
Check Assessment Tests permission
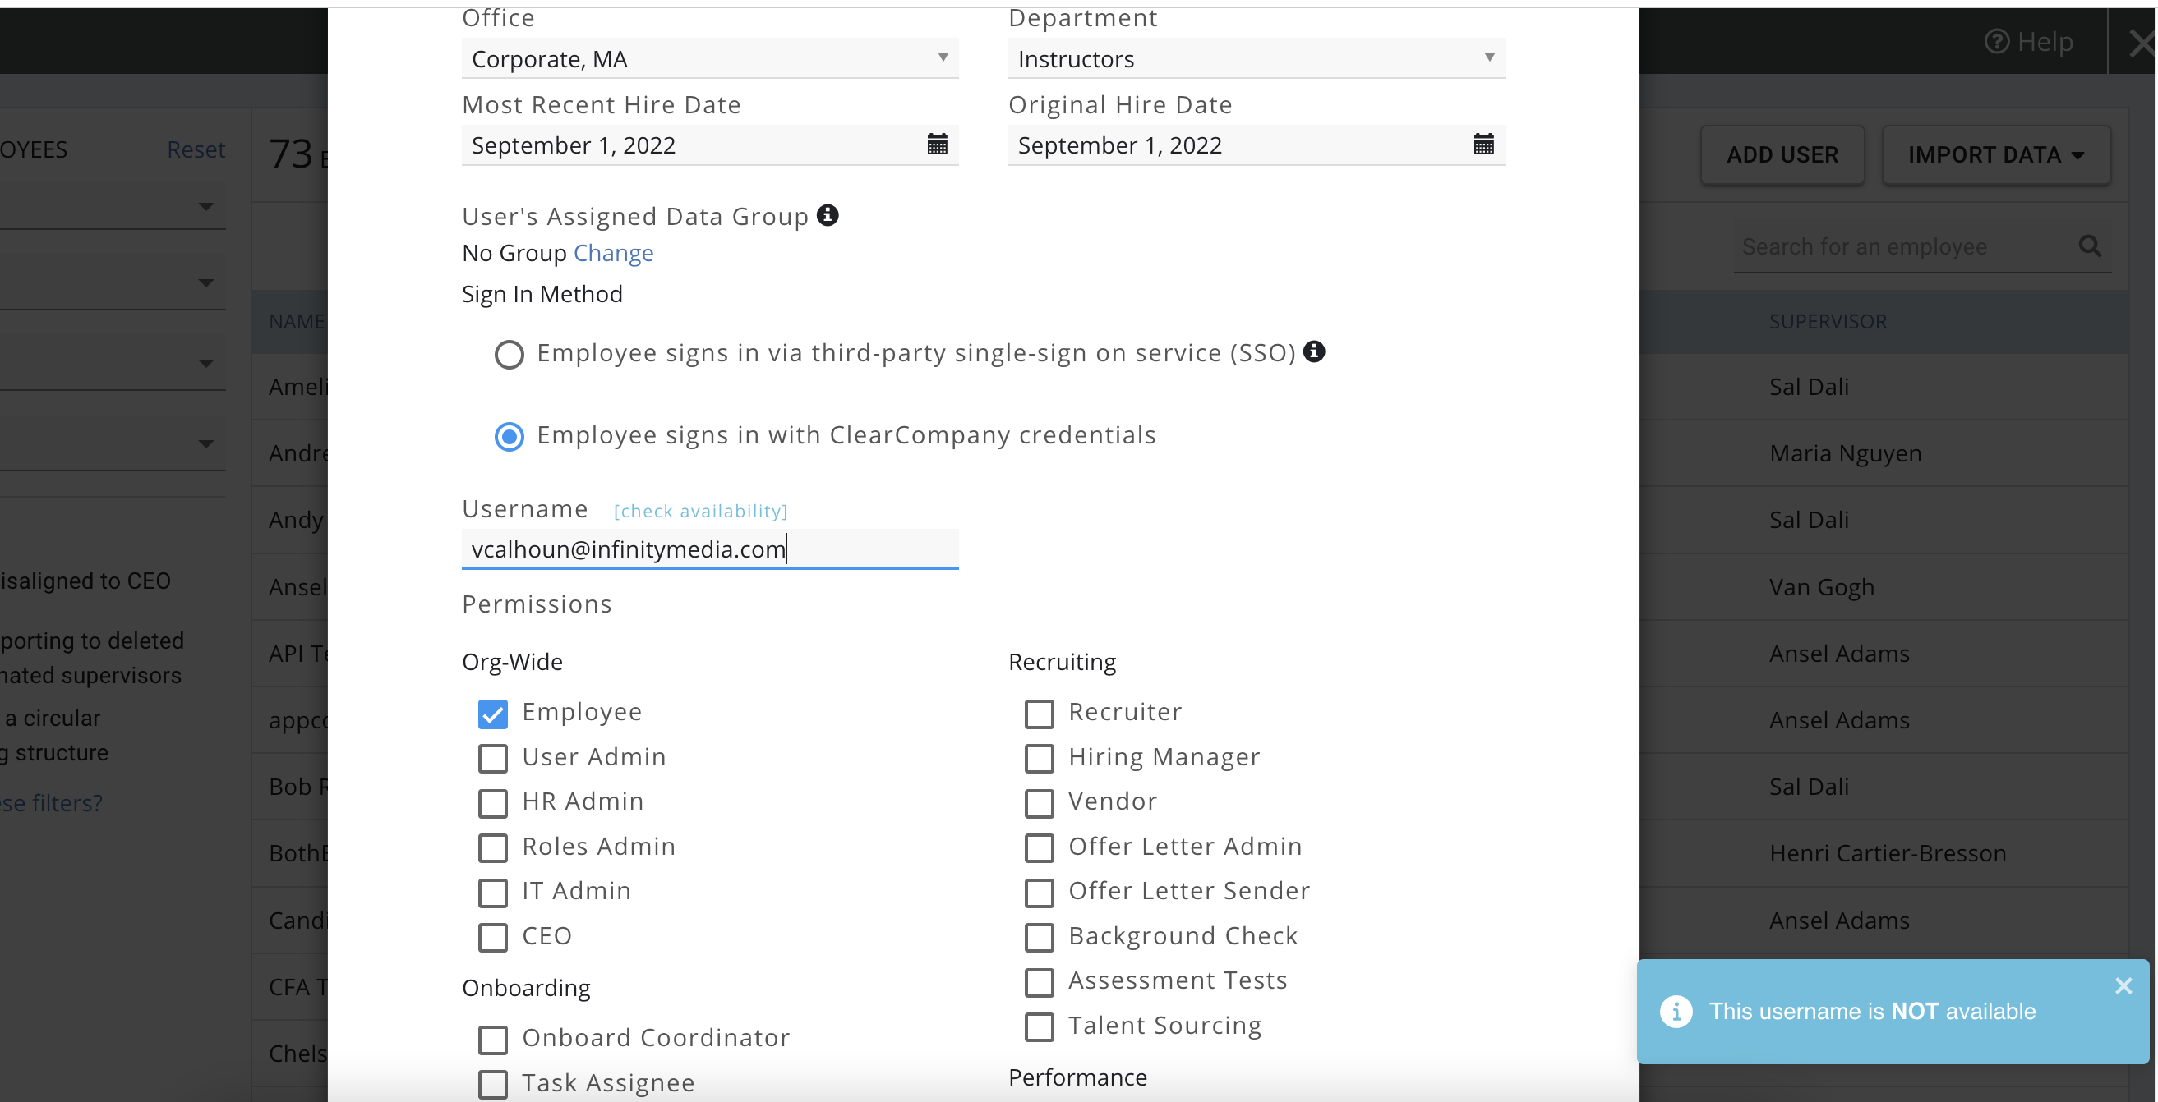click(x=1039, y=982)
